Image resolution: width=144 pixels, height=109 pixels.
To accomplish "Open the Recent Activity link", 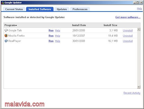I will 132,93.
